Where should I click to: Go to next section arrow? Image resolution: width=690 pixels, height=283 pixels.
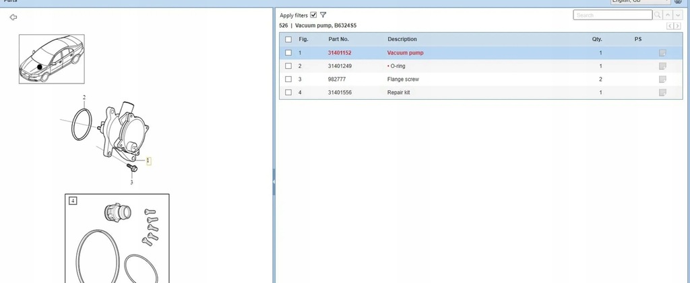click(677, 26)
